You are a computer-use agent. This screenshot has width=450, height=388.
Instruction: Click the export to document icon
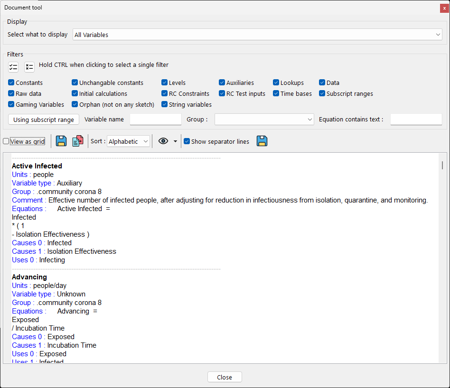[77, 141]
